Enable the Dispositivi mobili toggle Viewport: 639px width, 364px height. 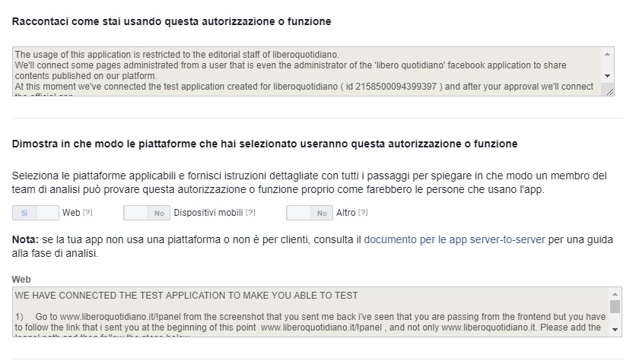point(146,214)
